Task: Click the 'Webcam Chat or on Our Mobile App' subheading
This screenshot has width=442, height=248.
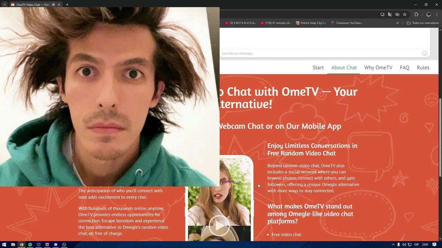Action: (x=280, y=126)
